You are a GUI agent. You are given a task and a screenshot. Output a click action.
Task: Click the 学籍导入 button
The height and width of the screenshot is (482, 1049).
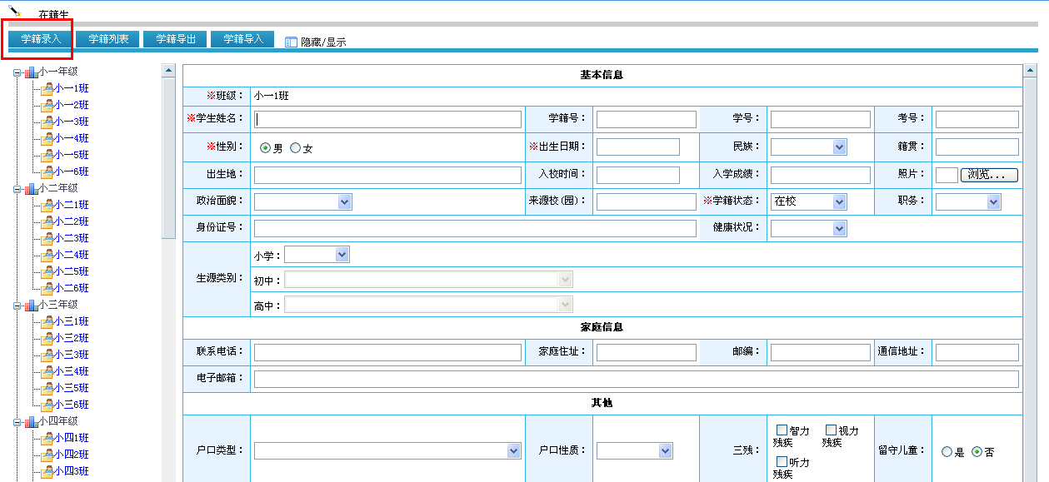242,38
